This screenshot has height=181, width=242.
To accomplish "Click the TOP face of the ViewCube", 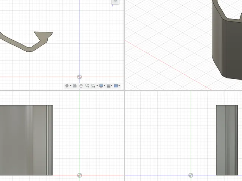I will click(115, 2).
